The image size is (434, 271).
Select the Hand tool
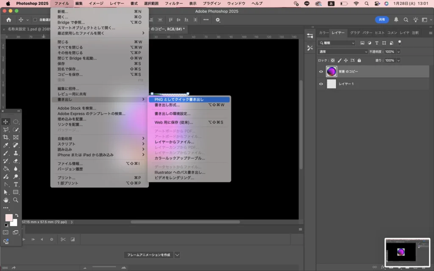[6, 200]
